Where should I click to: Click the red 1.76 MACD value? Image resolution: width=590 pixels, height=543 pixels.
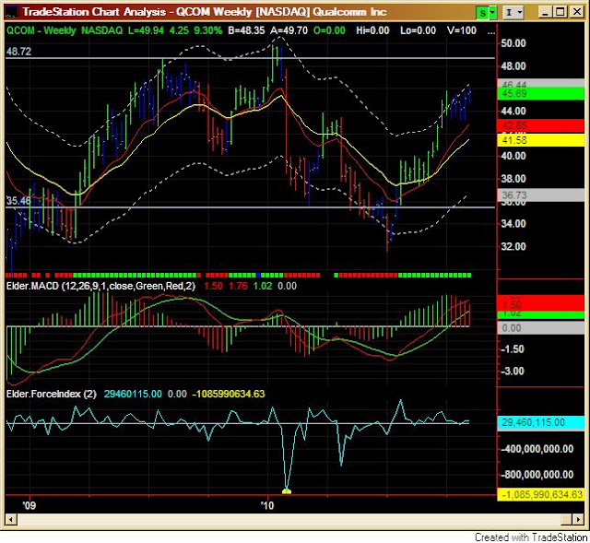click(x=238, y=287)
